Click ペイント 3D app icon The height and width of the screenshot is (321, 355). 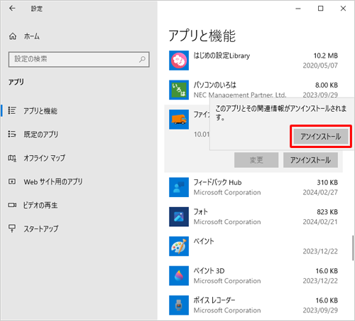coord(179,275)
